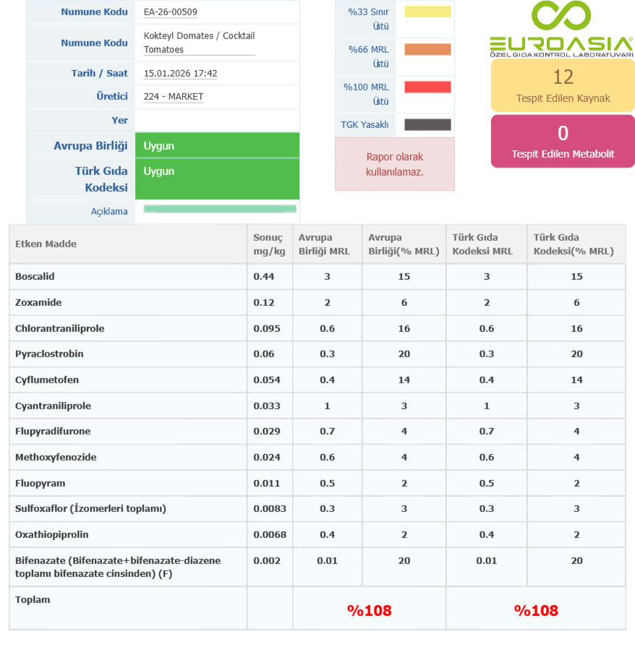Click the Avrupa Birliği MRL column header
The height and width of the screenshot is (645, 635).
pyautogui.click(x=324, y=244)
